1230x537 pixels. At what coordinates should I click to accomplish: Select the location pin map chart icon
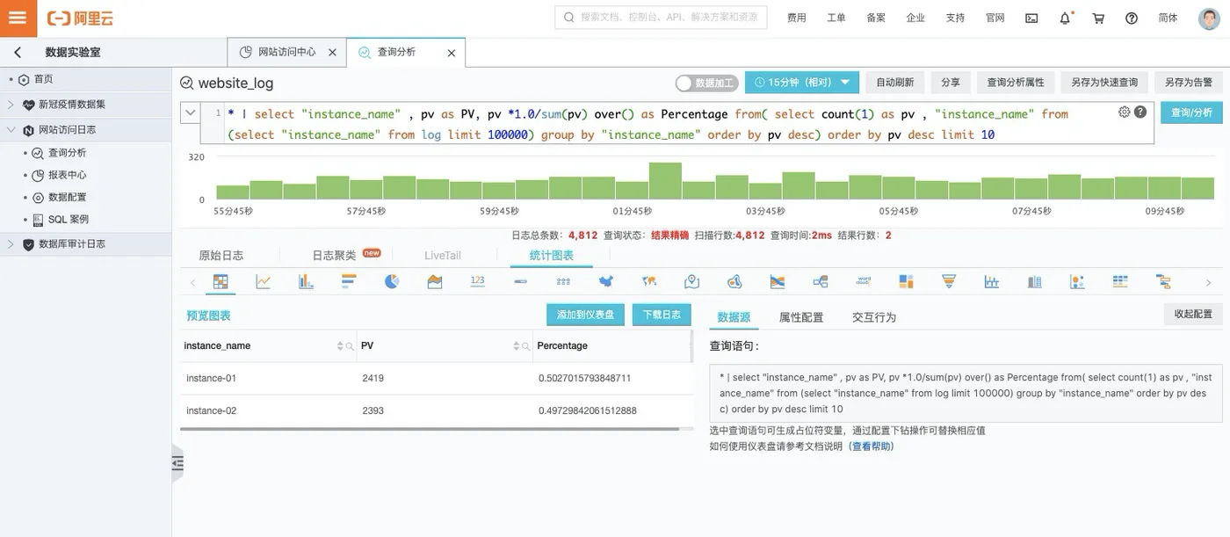coord(691,281)
